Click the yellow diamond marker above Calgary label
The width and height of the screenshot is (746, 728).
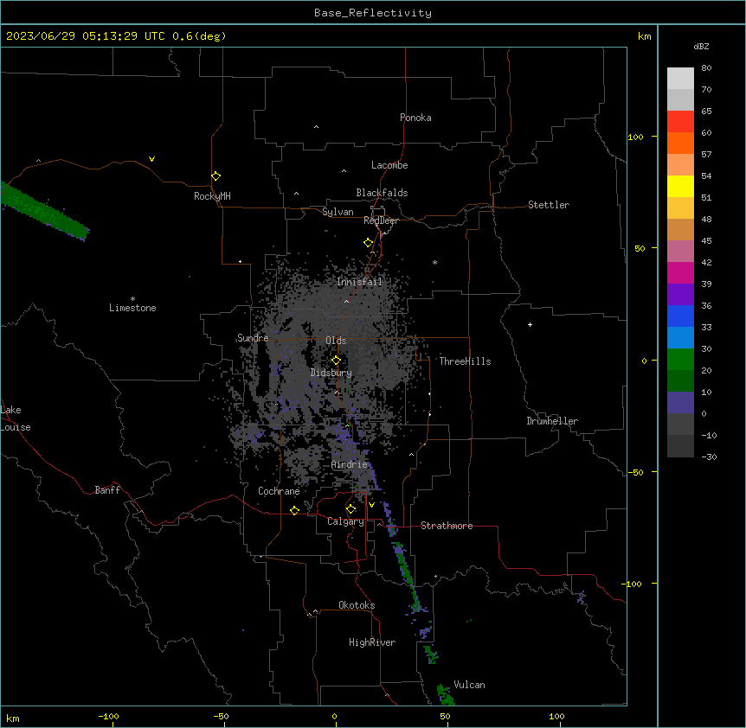pyautogui.click(x=350, y=509)
